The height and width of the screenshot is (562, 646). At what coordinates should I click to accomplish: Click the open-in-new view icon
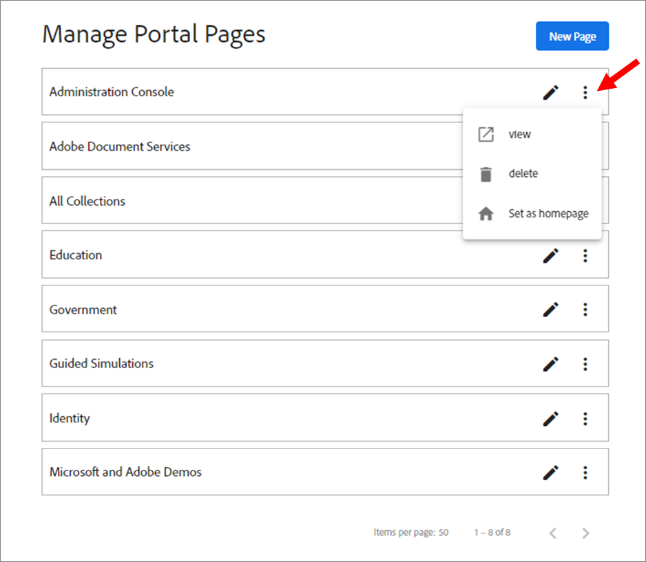point(486,134)
